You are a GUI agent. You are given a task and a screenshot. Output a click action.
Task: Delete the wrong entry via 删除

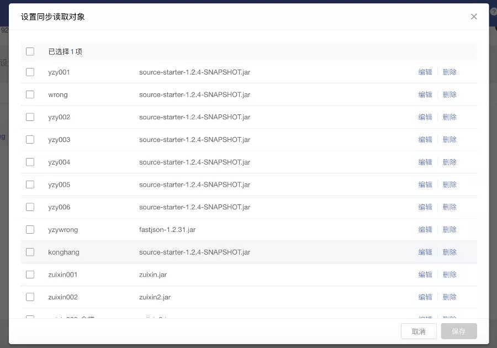tap(450, 94)
